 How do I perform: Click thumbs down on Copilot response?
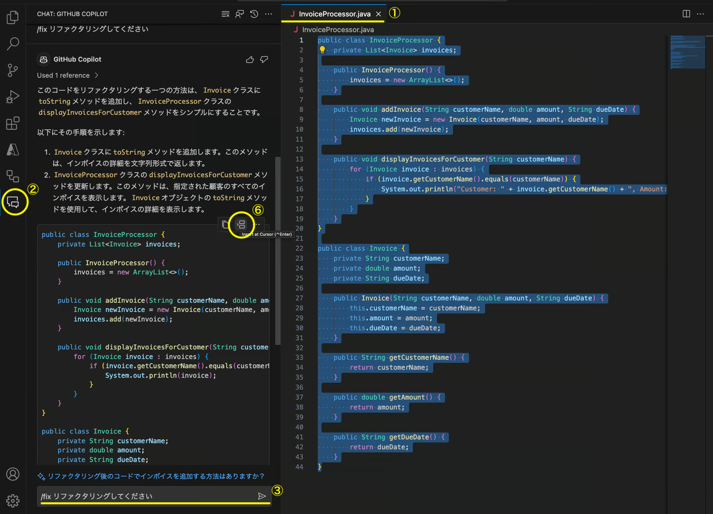(x=264, y=60)
